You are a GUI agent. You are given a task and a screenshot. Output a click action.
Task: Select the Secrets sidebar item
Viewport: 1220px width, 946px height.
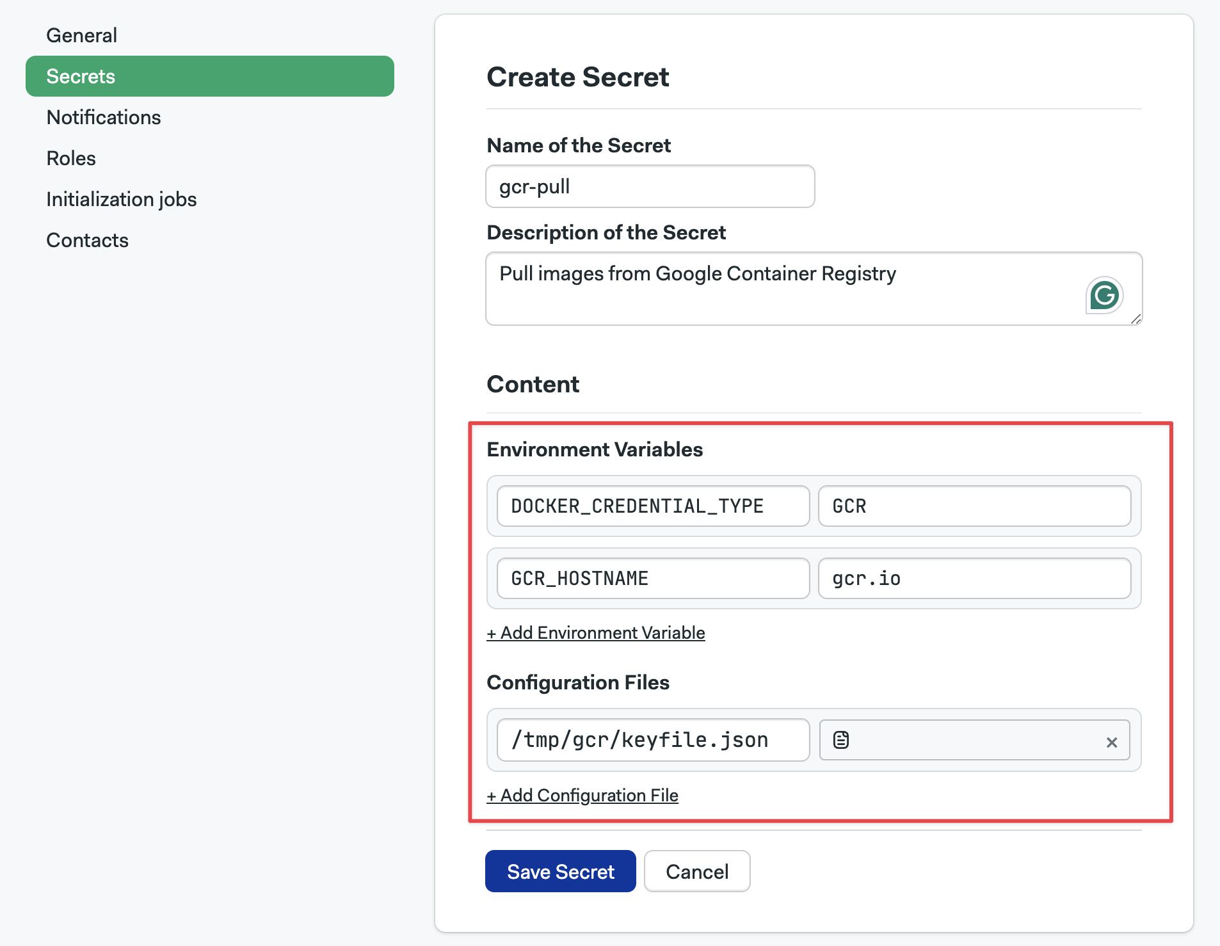[210, 76]
